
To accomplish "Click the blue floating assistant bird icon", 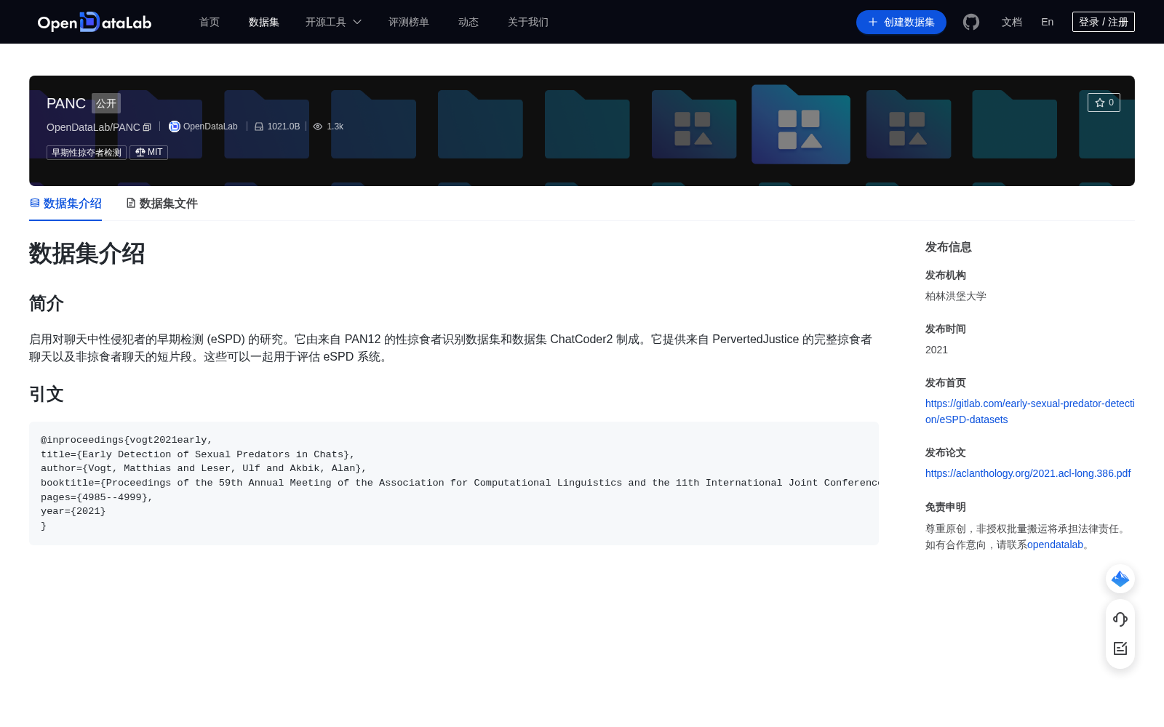I will (1120, 579).
